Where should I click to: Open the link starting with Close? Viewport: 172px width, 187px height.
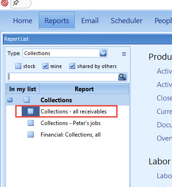164,98
